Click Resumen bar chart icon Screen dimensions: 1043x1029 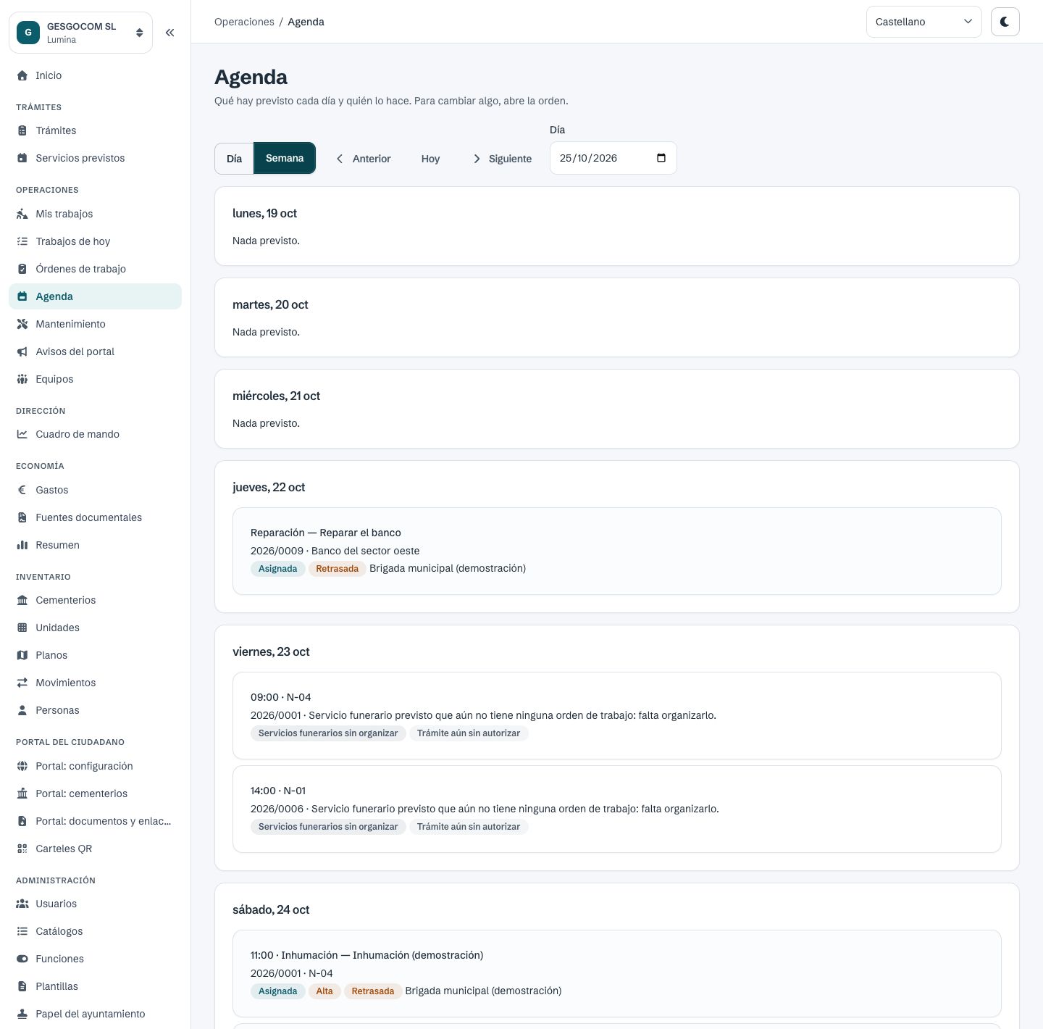tap(22, 545)
